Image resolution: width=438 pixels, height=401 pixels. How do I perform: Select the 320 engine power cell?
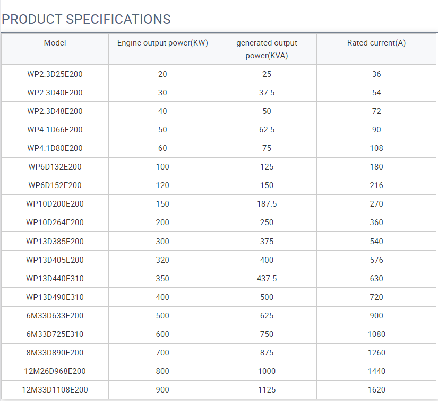(162, 260)
